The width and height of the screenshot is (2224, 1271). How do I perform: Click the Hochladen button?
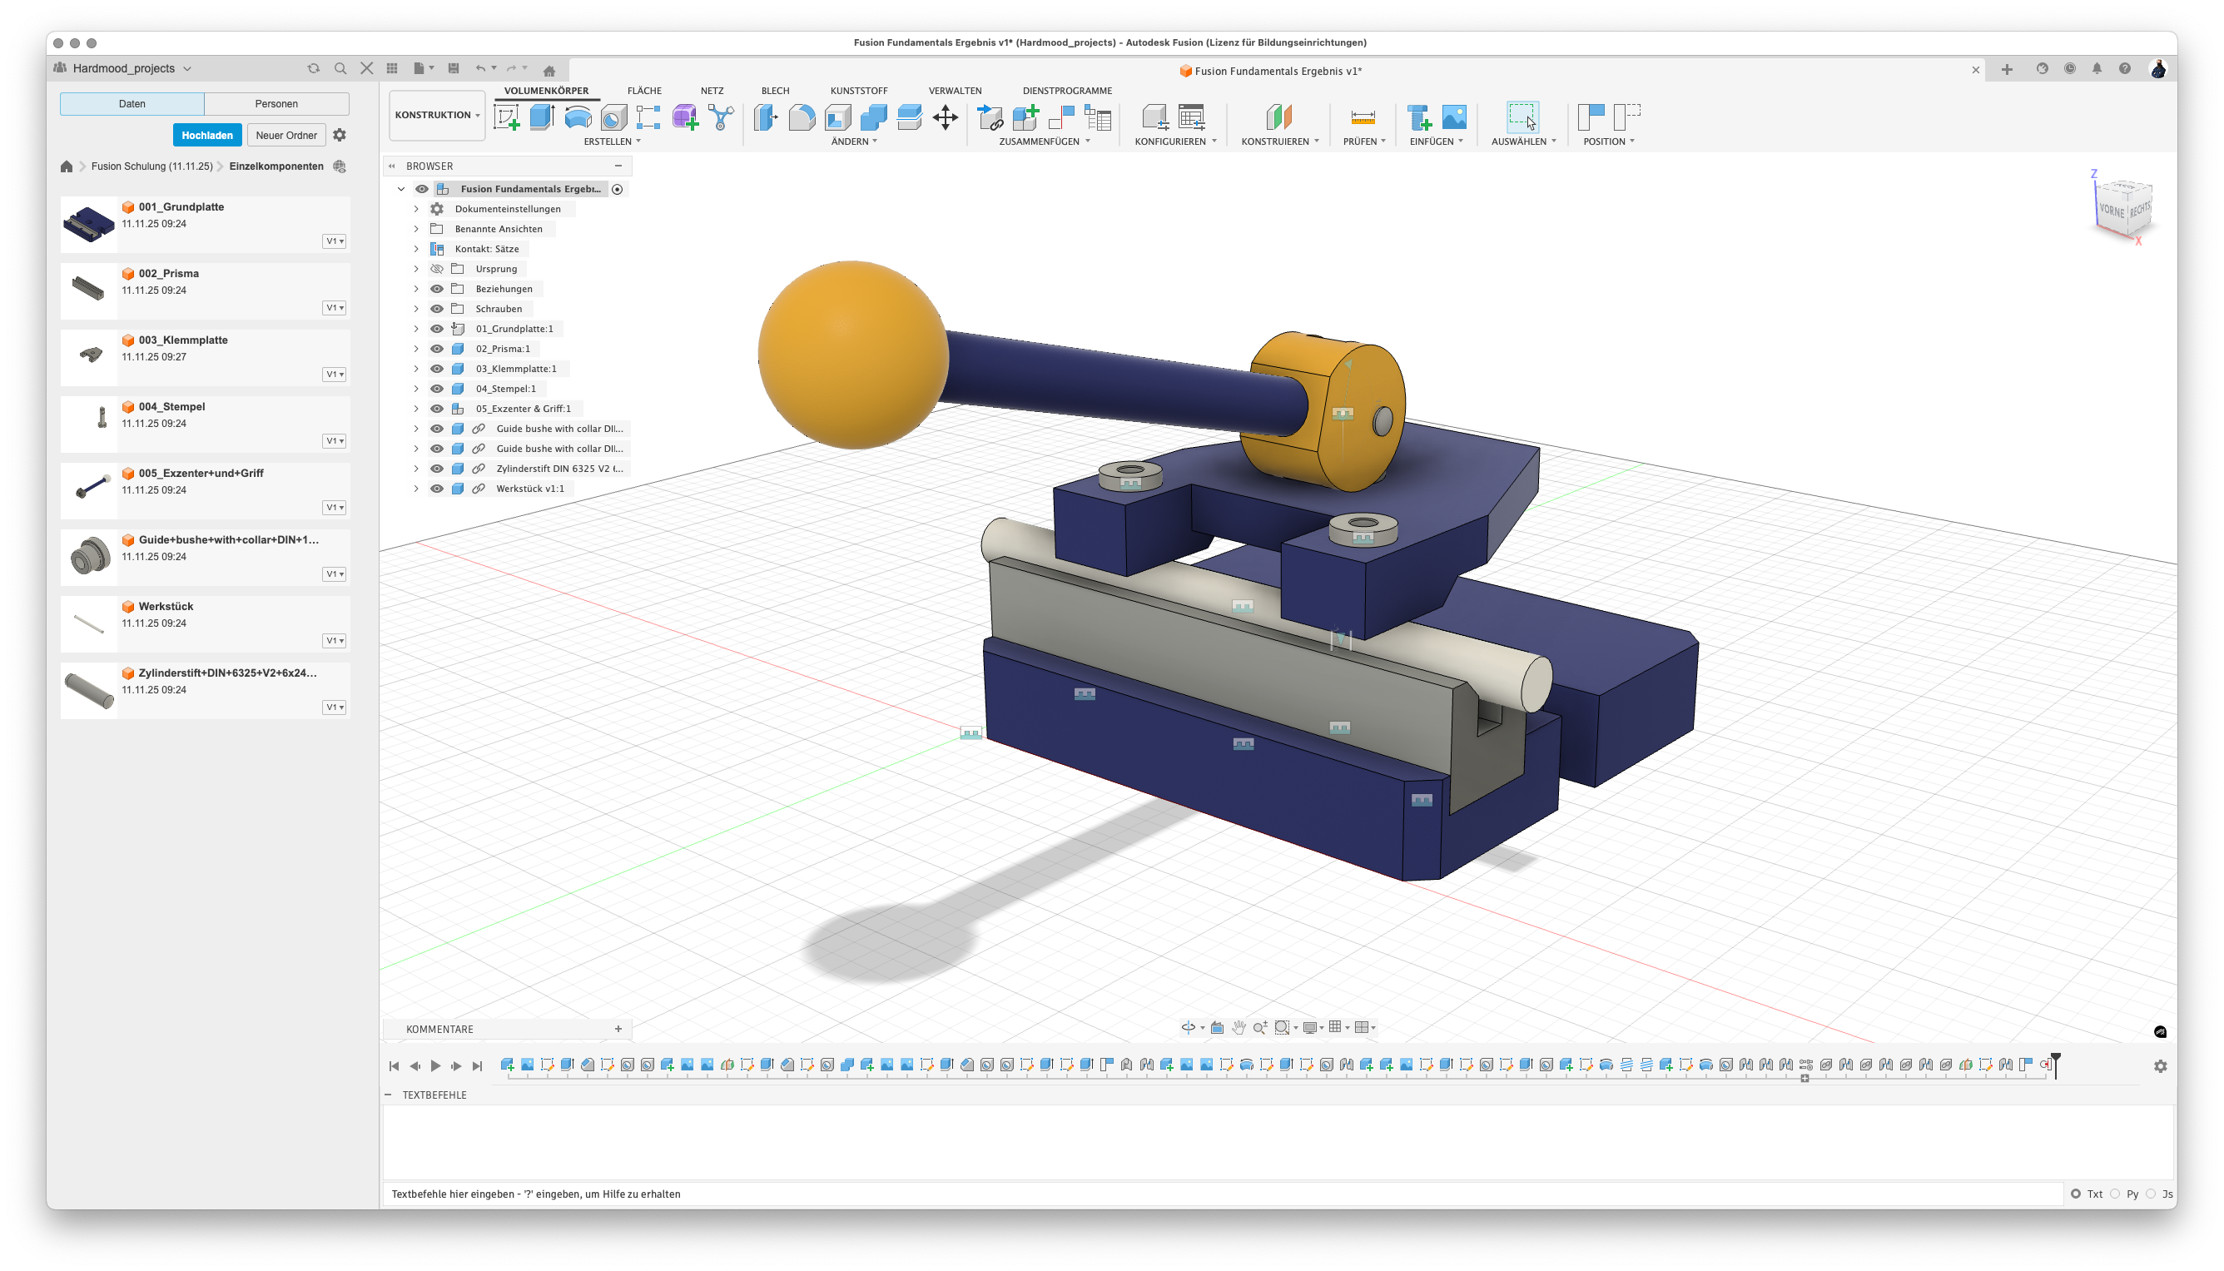[x=207, y=136]
